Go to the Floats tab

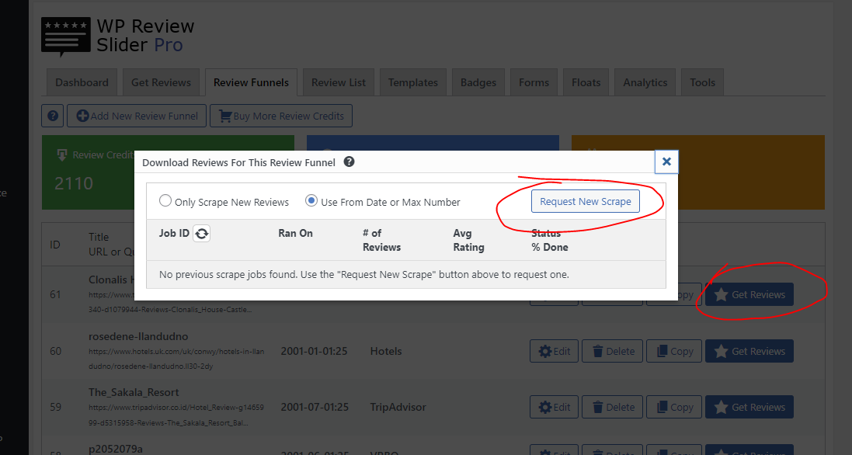(x=586, y=82)
